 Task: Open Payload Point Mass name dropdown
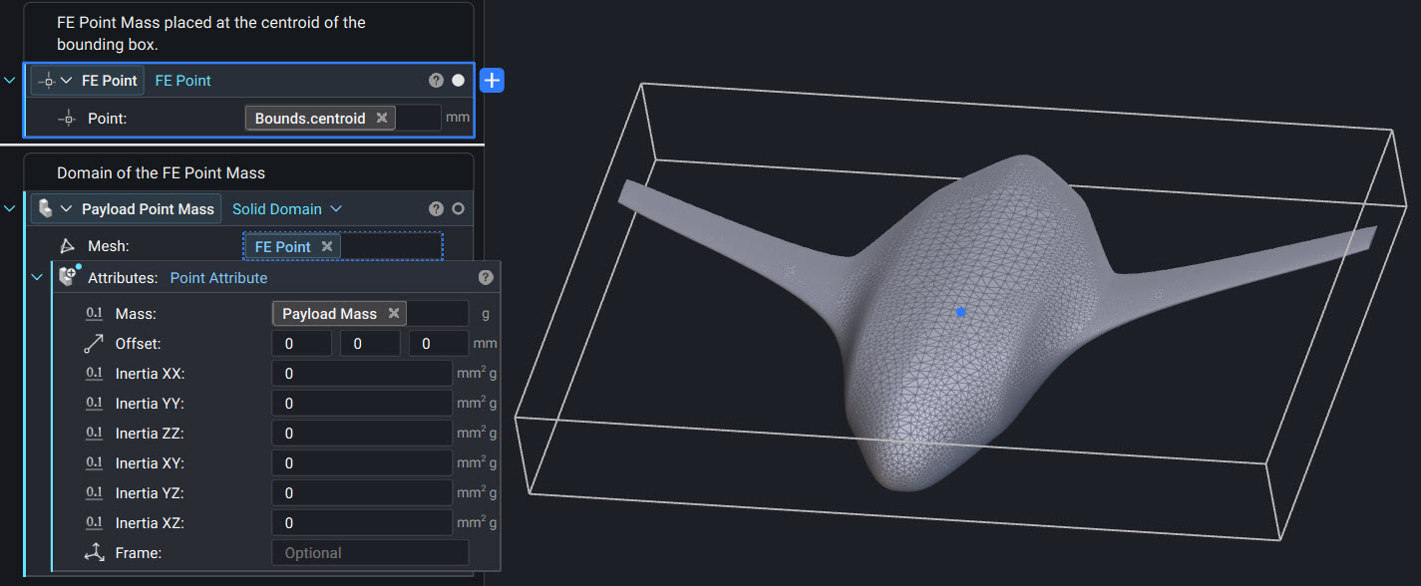tap(67, 209)
